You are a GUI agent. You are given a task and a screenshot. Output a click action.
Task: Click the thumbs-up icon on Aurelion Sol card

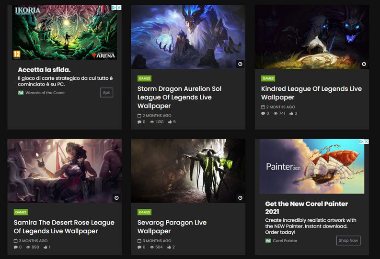(170, 122)
